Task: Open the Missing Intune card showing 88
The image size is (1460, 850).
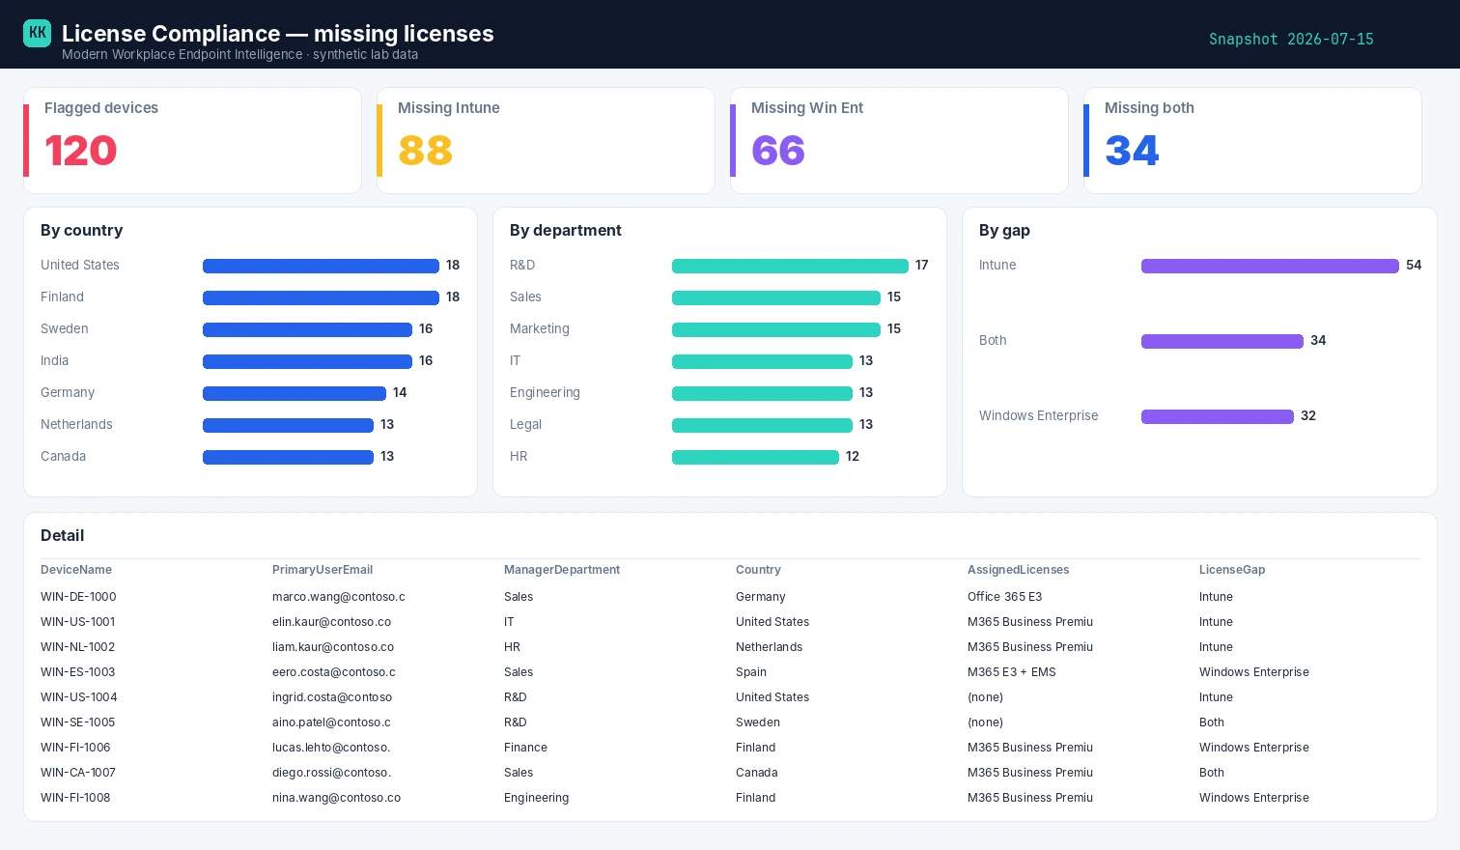Action: click(546, 141)
